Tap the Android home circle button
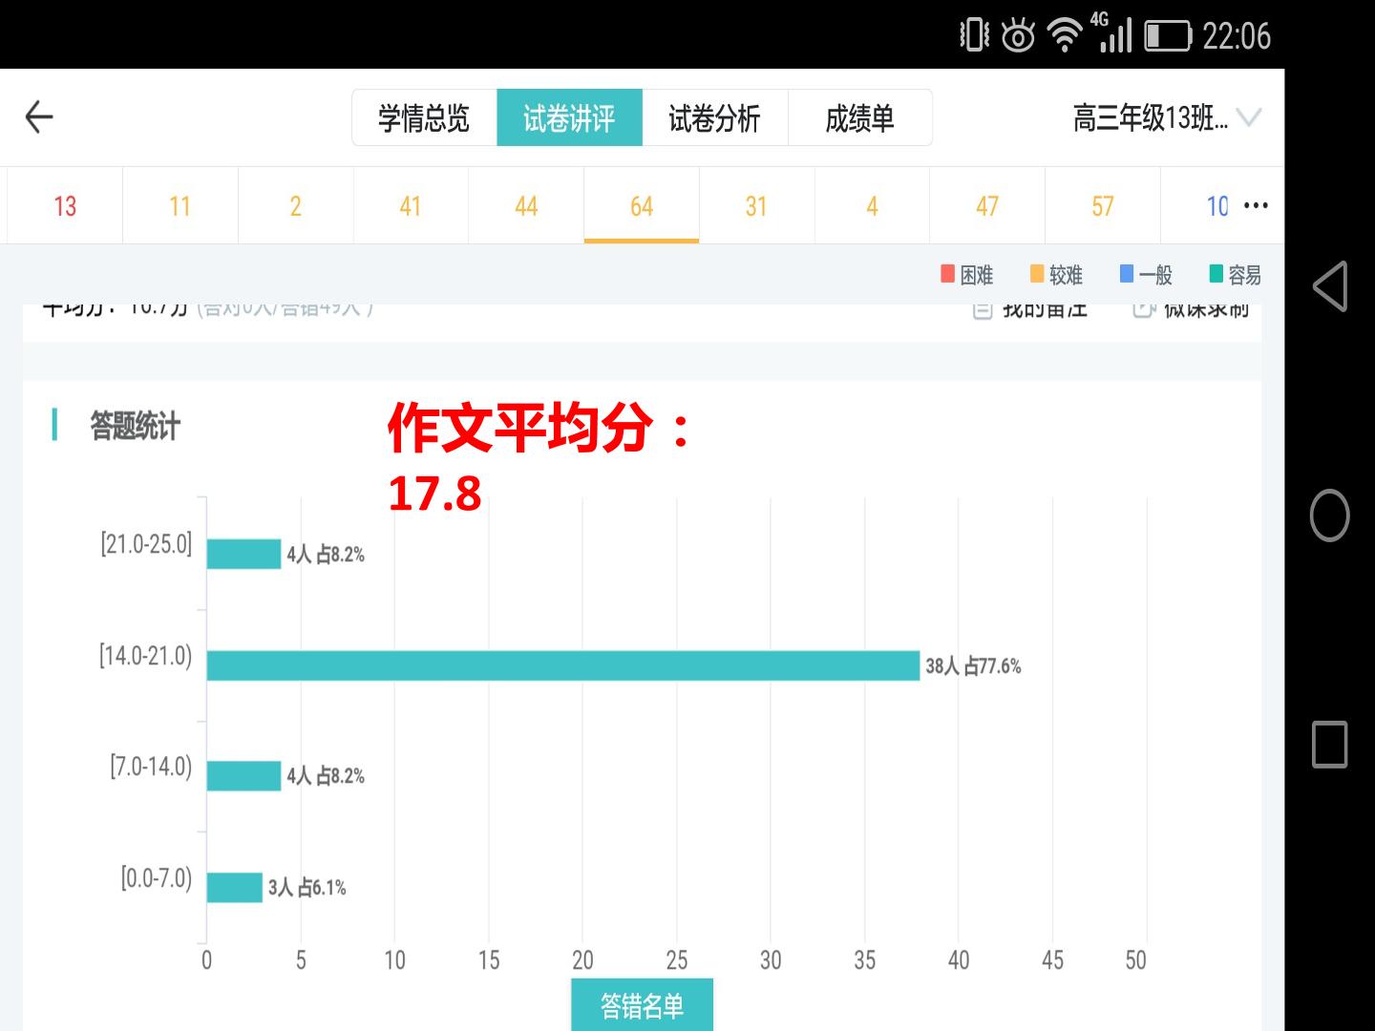1375x1031 pixels. (1329, 515)
